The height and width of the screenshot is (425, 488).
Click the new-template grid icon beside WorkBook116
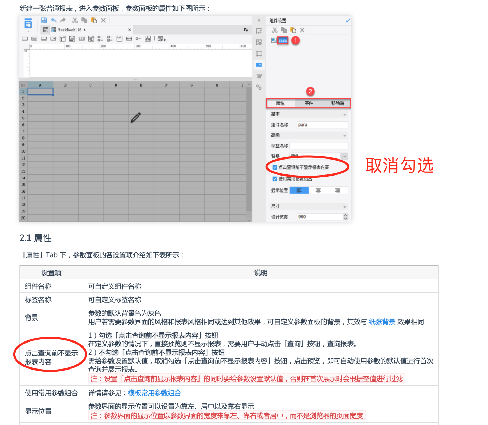46,30
